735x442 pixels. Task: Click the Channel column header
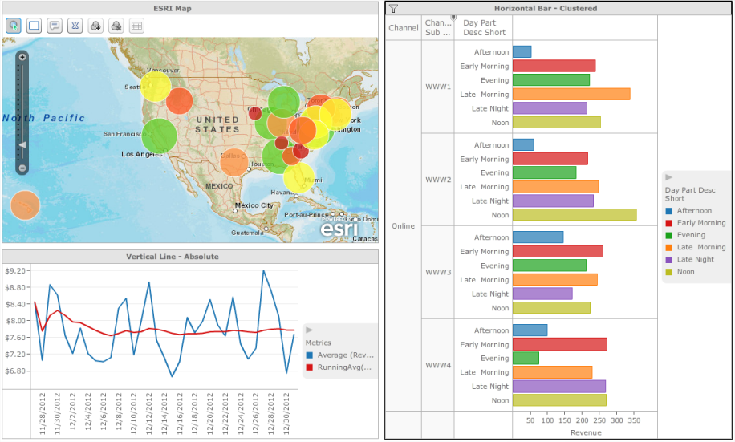[403, 28]
